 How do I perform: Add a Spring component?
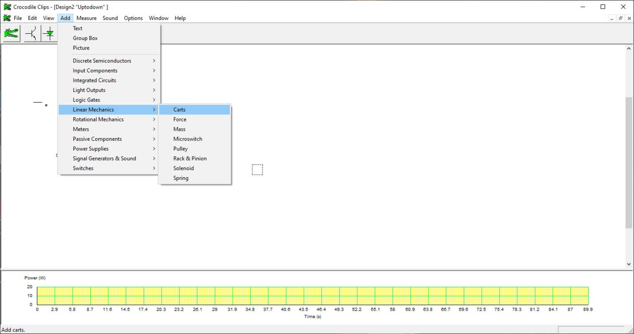(x=181, y=178)
